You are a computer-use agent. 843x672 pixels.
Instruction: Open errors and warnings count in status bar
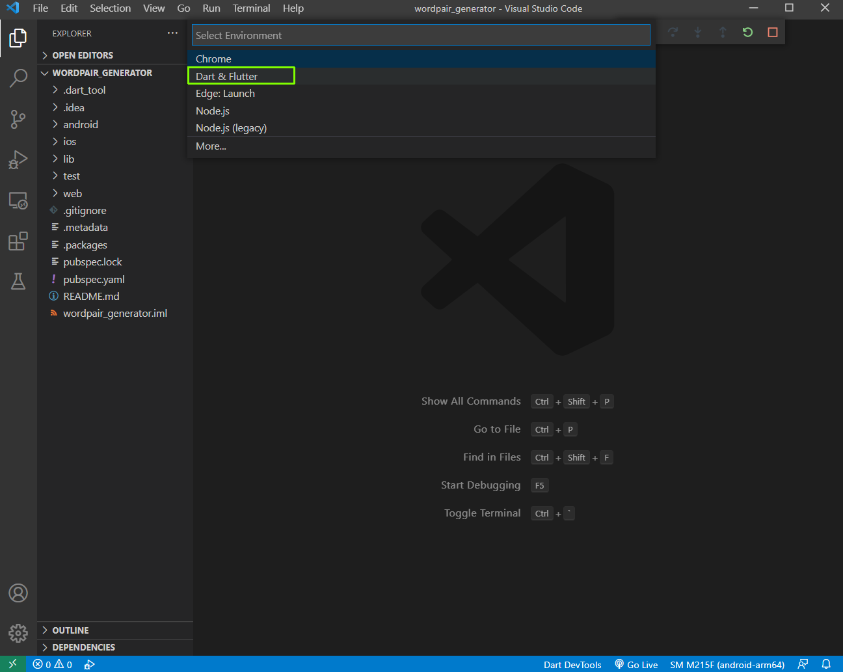pyautogui.click(x=53, y=664)
